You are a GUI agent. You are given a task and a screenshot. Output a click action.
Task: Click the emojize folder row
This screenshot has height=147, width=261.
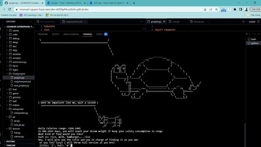[x=19, y=58]
